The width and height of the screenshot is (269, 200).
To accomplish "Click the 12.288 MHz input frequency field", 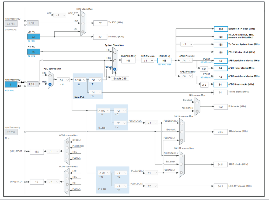I will (x=11, y=132).
